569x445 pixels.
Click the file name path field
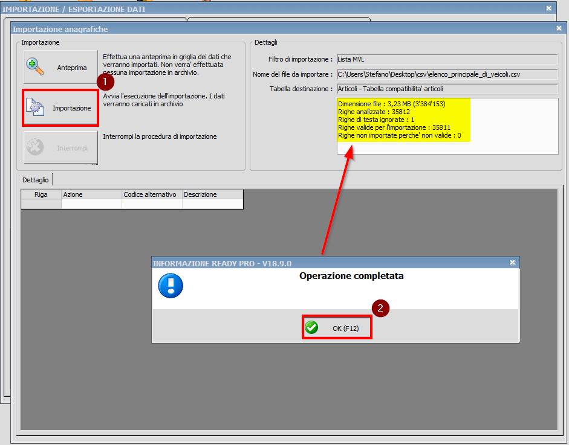[x=447, y=74]
